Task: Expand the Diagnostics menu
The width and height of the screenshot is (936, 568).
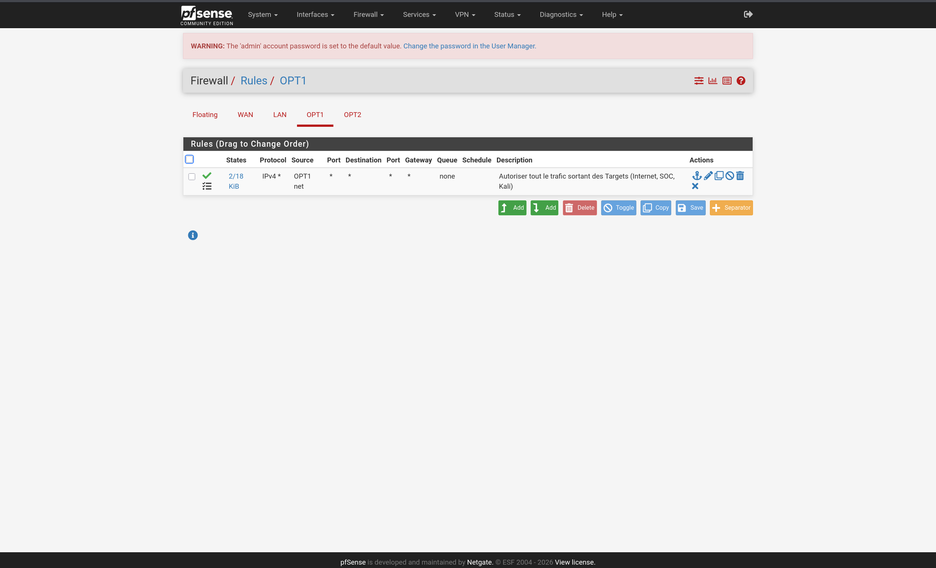Action: point(561,14)
